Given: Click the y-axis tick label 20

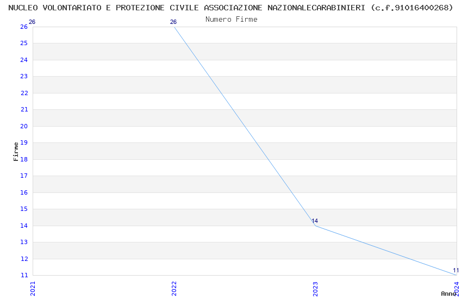Looking at the screenshot, I should pos(24,126).
